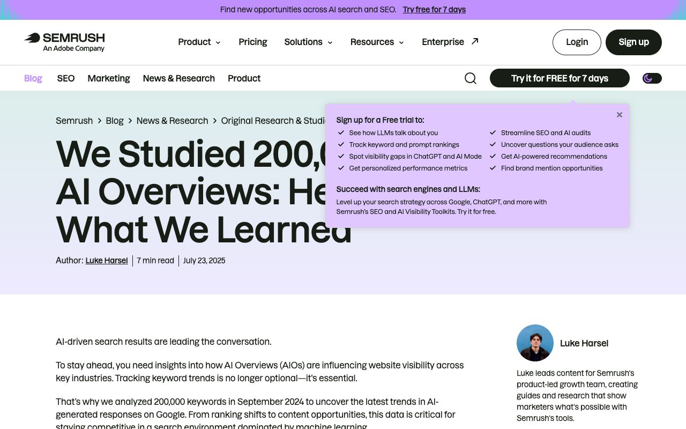Screen dimensions: 686x429
Task: Expand the Product dropdown menu
Action: (x=199, y=42)
